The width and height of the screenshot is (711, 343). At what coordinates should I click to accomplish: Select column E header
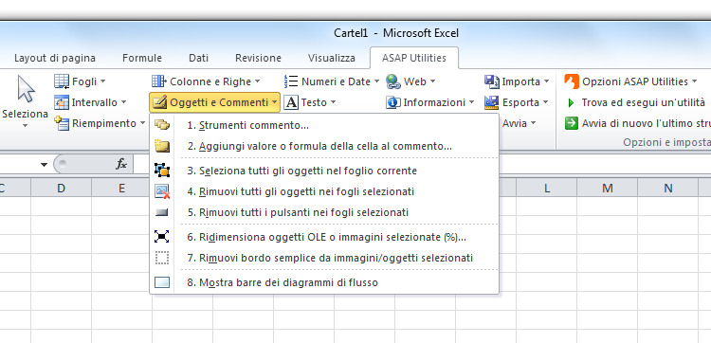[121, 188]
